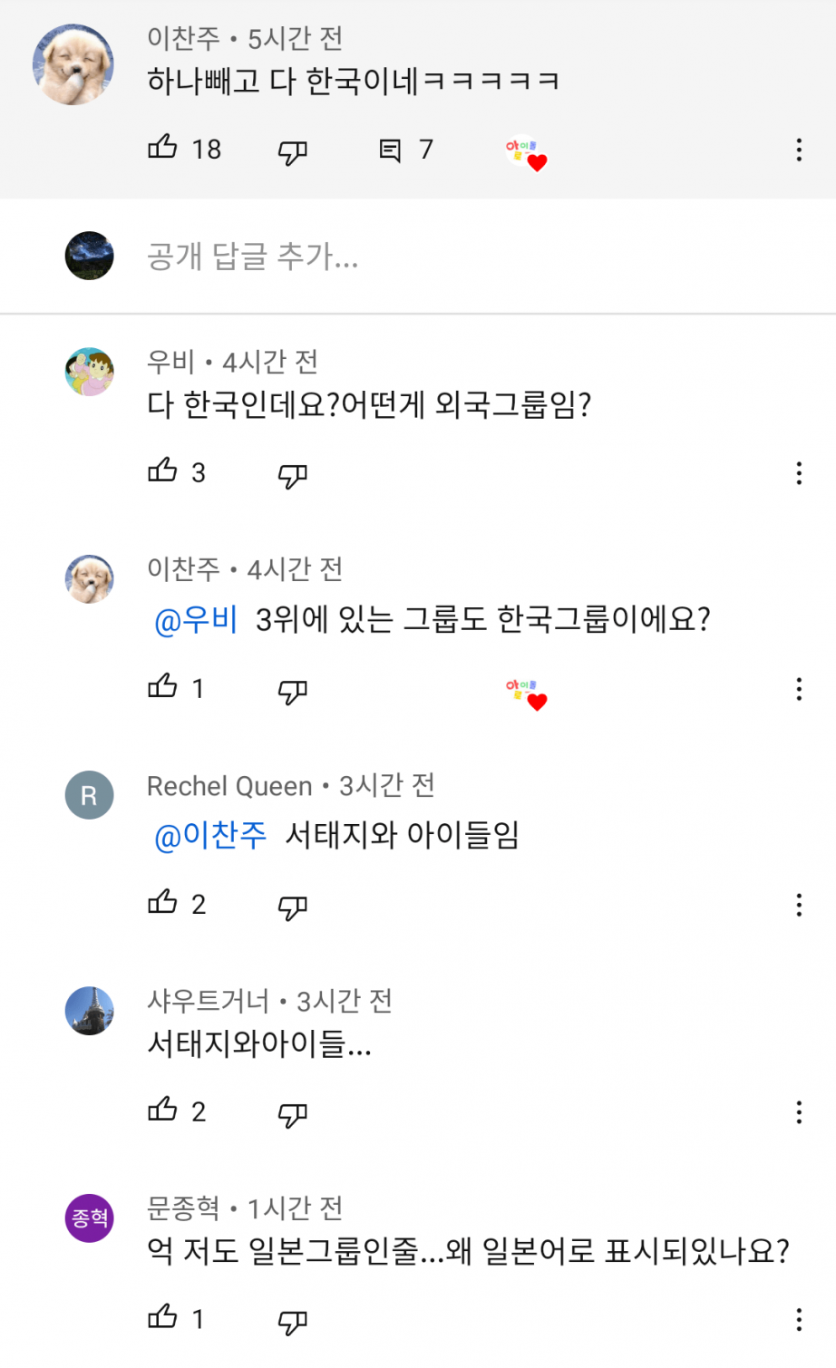
Task: Tap the @우비 mention link
Action: (x=196, y=620)
